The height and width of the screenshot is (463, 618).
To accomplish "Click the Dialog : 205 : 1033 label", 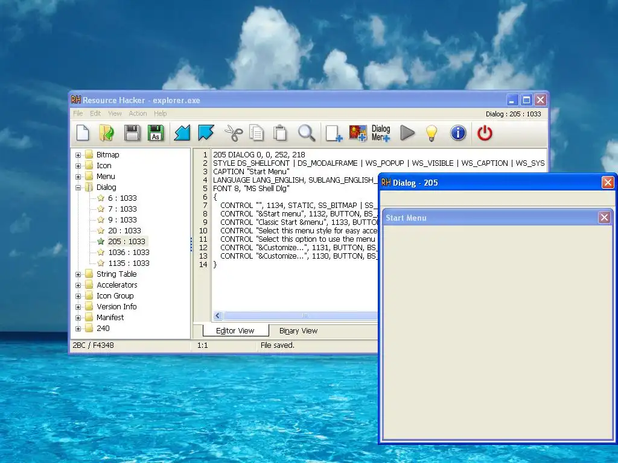I will coord(513,114).
